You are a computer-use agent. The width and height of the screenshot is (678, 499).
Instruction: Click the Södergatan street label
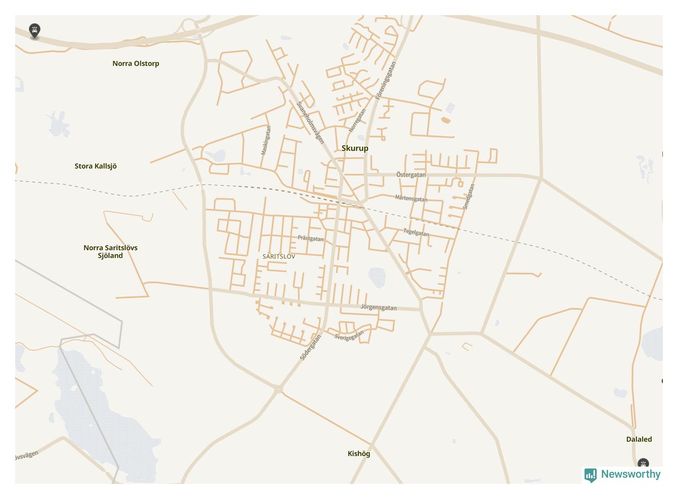pos(311,347)
